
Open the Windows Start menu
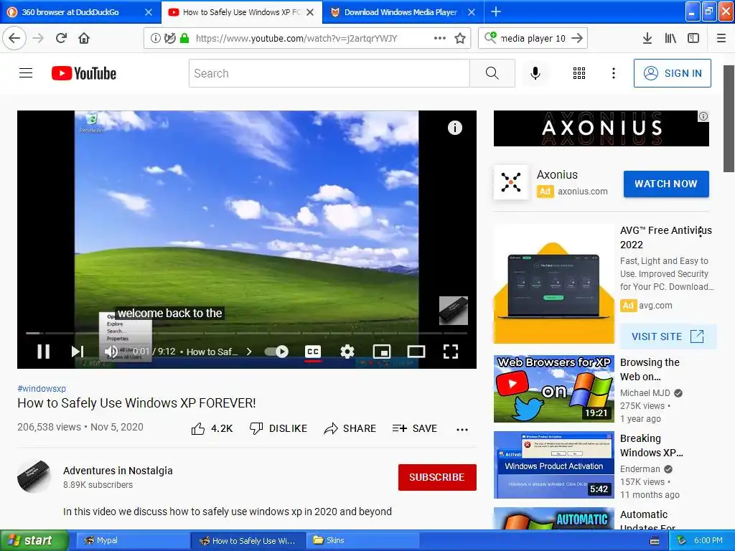(x=34, y=540)
